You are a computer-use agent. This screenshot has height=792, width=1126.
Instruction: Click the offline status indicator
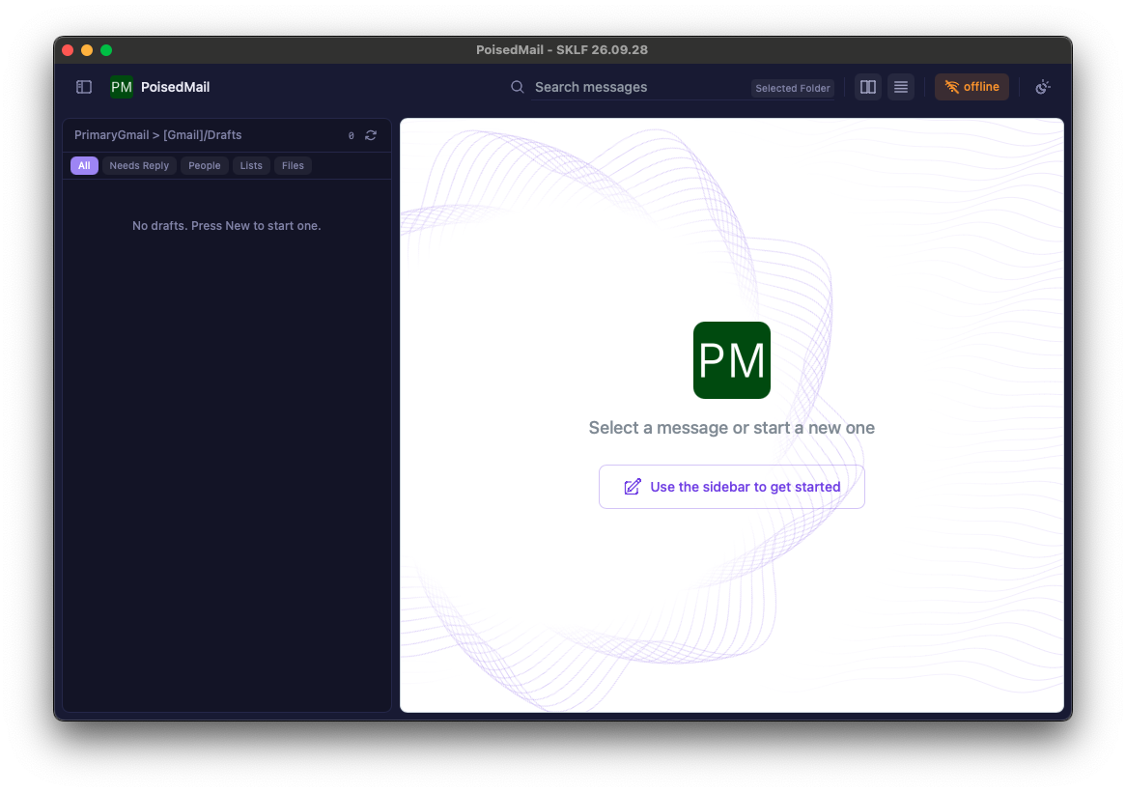(971, 87)
